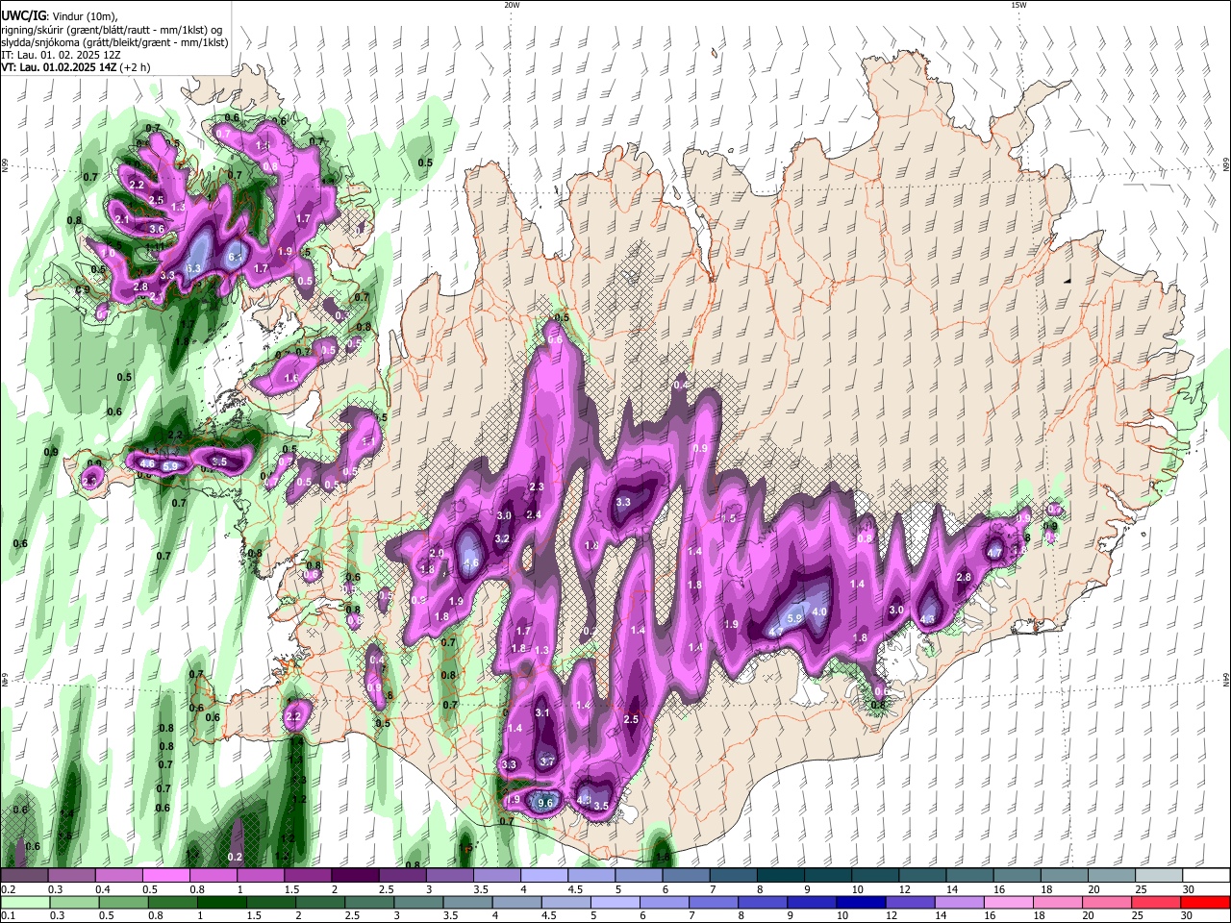Viewport: 1231px width, 923px height.
Task: Click the legend label 0.1 in the rain row
Action: click(8, 916)
